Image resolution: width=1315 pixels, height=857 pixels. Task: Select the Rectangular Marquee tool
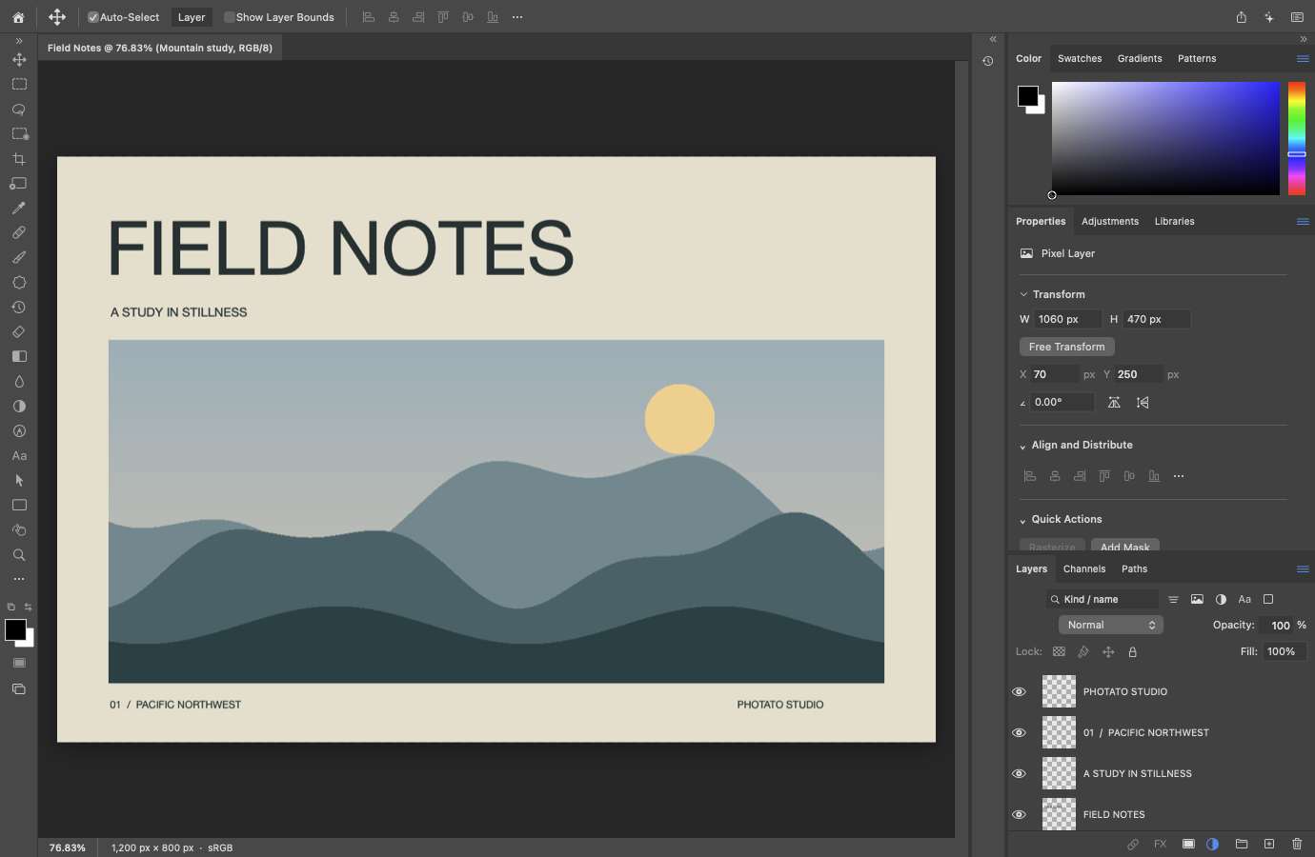pos(19,85)
